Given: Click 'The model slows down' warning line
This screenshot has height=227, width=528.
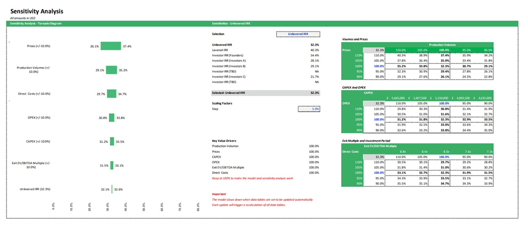Looking at the screenshot, I should 262,199.
